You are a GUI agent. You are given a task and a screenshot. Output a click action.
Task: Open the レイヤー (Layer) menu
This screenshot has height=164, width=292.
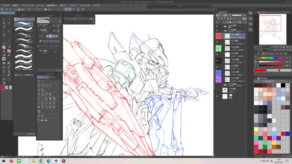pos(40,6)
